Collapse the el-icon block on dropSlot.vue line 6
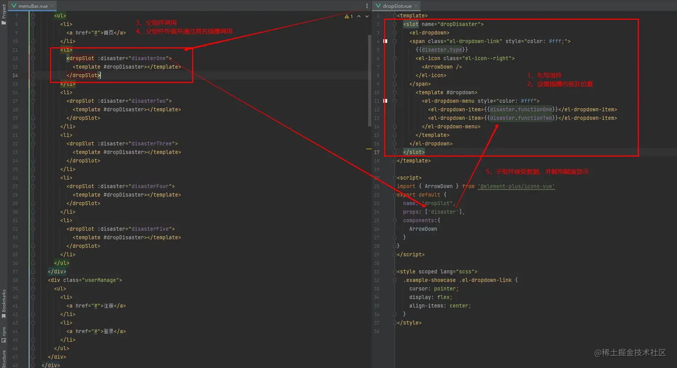This screenshot has height=368, width=677. tap(394, 58)
